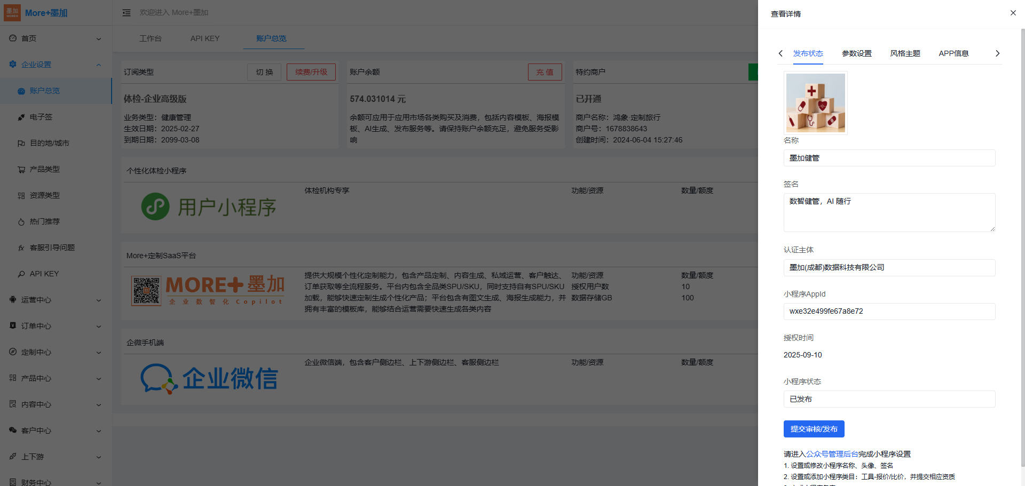Go to API KEY in sidebar
1025x486 pixels.
[44, 274]
